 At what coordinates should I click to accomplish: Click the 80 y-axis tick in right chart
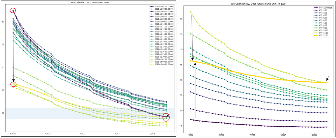(x=181, y=19)
